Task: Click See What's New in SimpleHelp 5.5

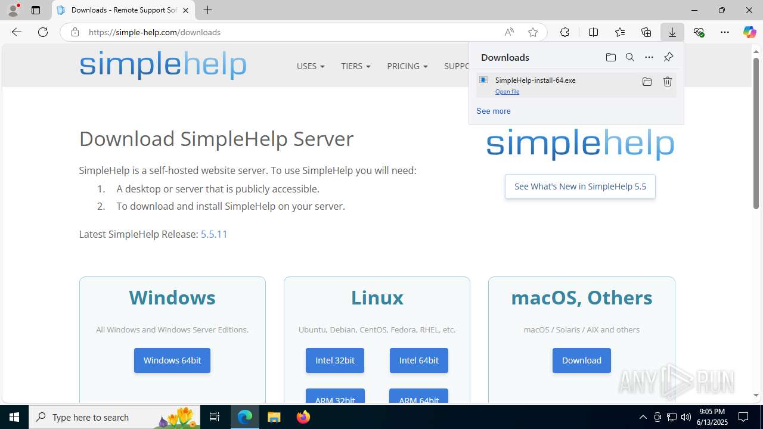Action: click(580, 186)
